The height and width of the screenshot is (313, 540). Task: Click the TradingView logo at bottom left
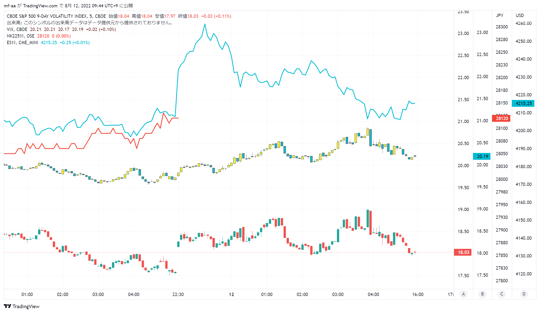tap(22, 306)
